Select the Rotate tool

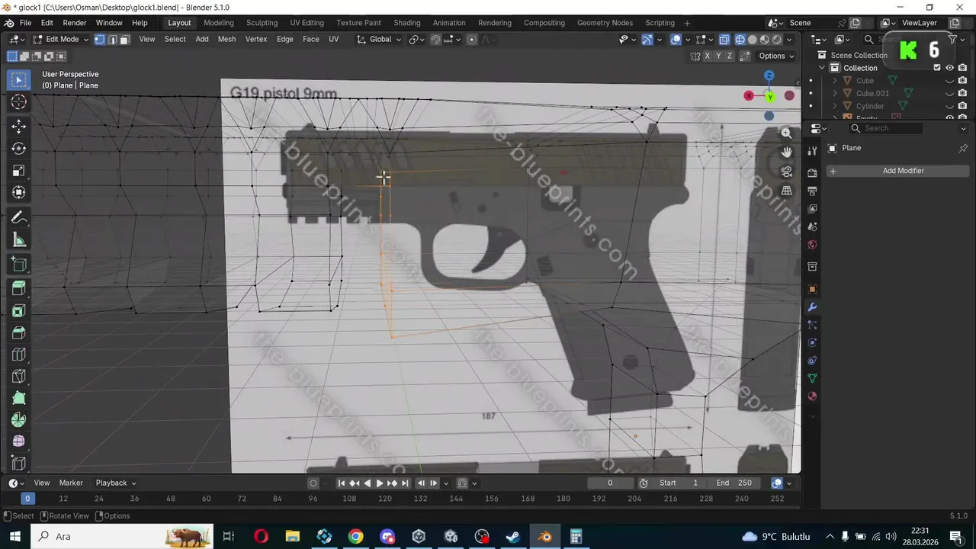click(x=19, y=149)
